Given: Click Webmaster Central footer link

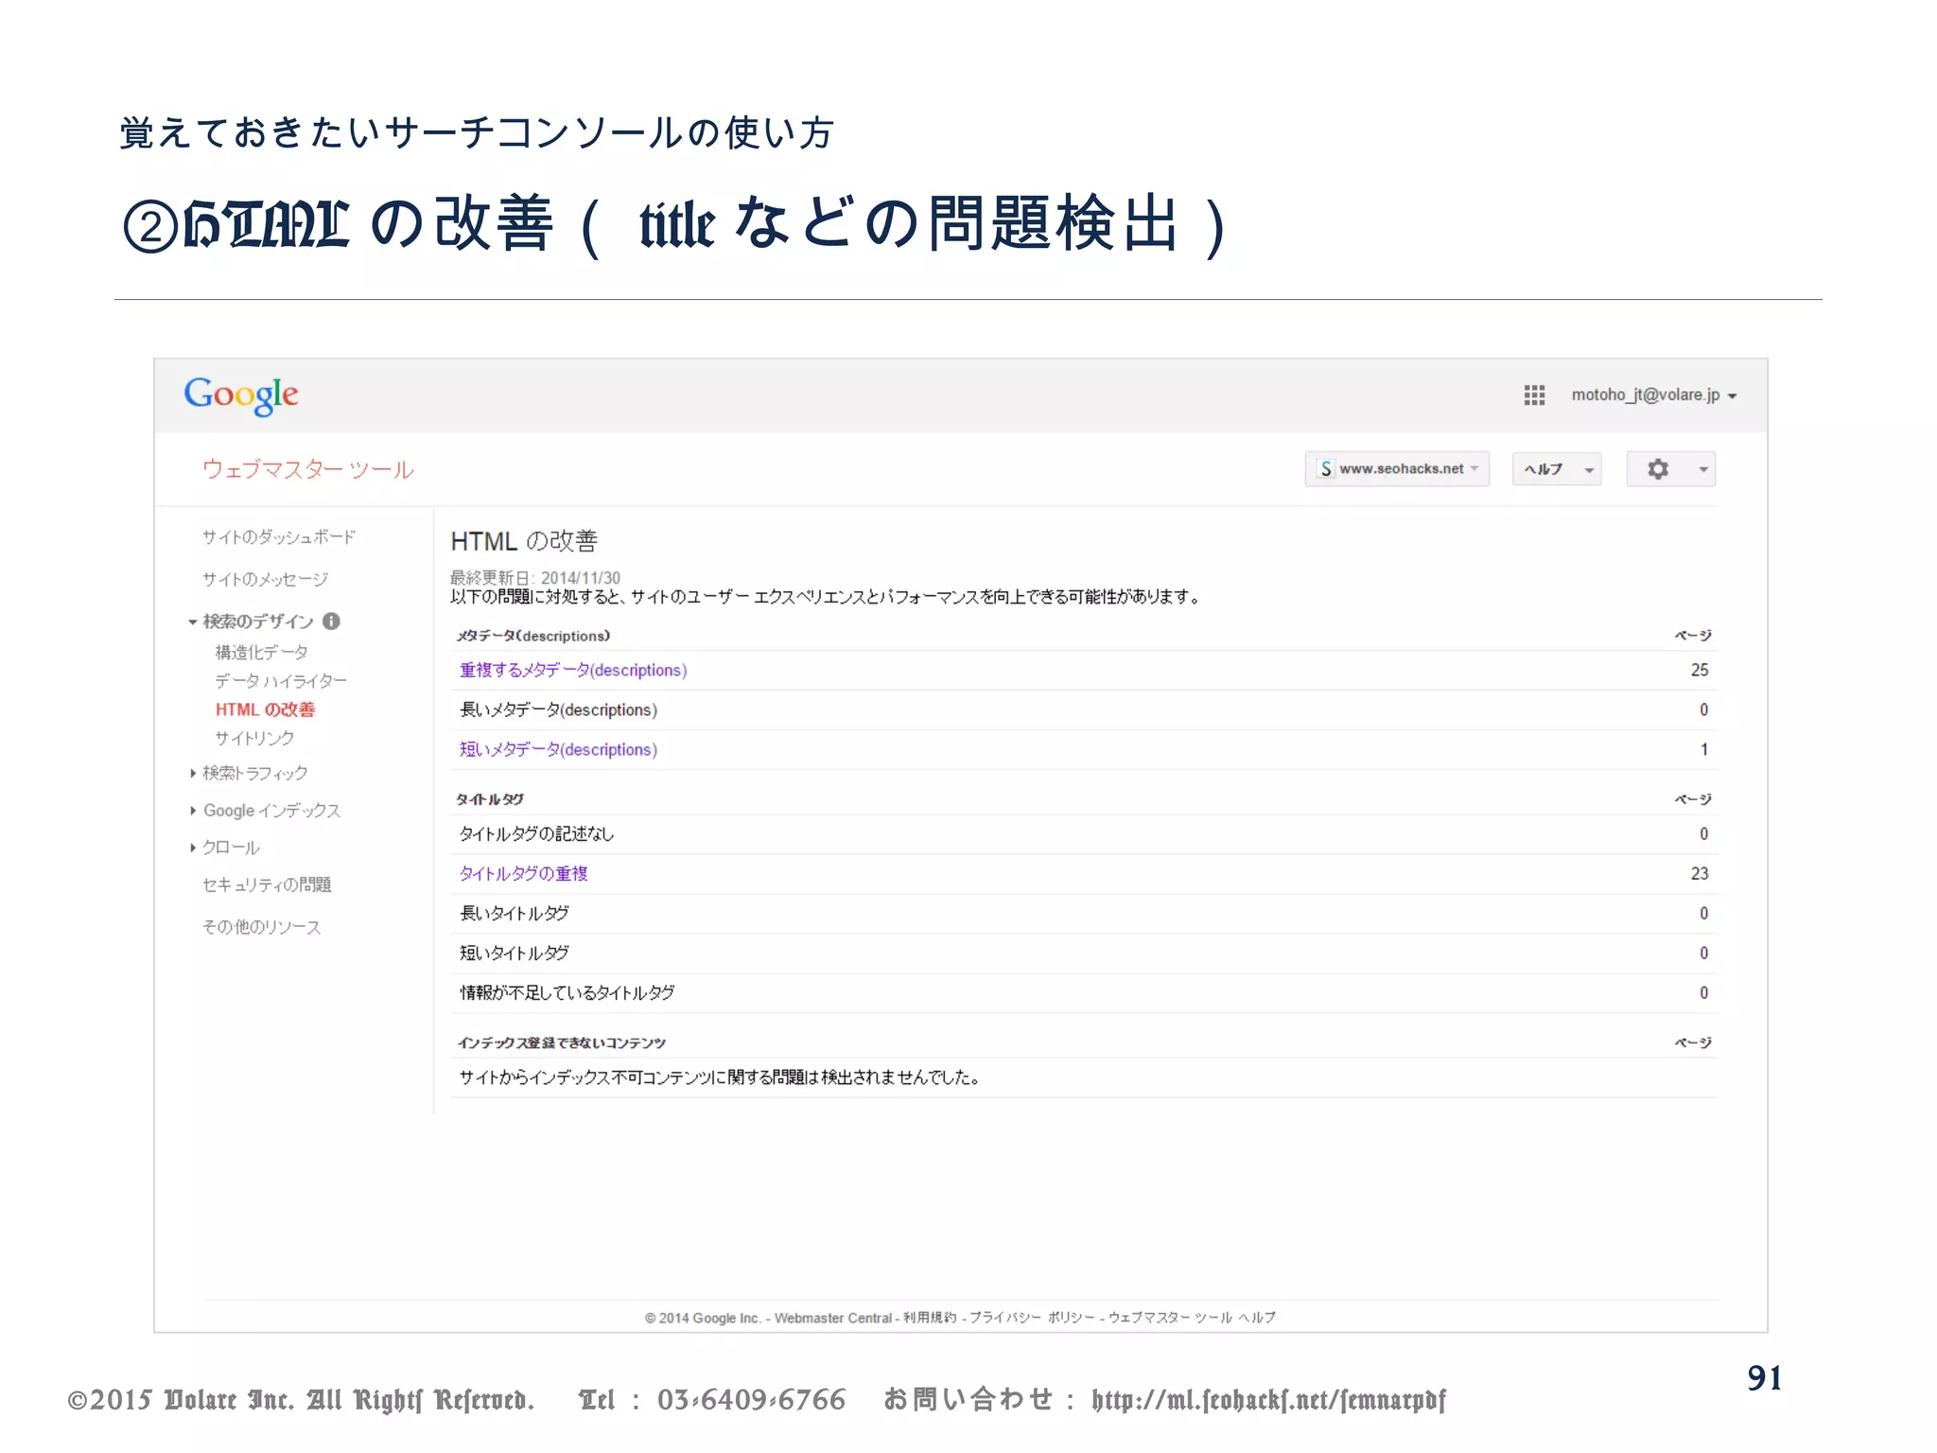Looking at the screenshot, I should (833, 1318).
